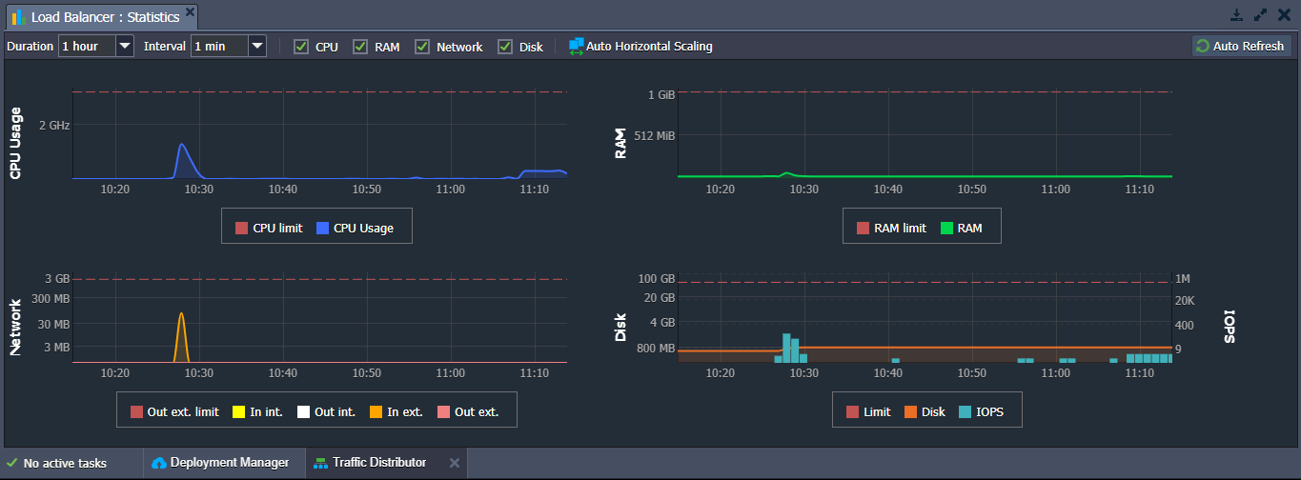Click the IOPS axis label

coord(1229,326)
